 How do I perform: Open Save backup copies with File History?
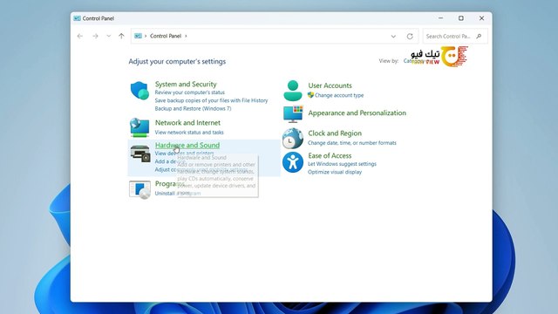(211, 100)
